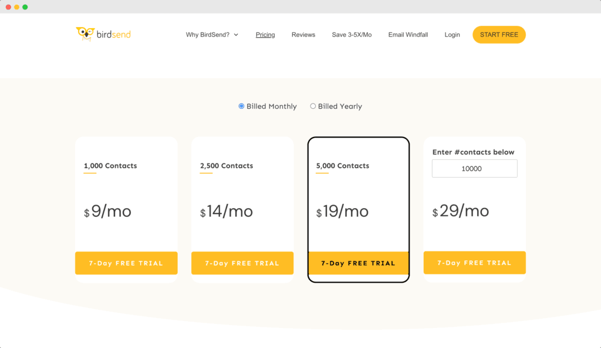601x348 pixels.
Task: Go to the Reviews page
Action: [303, 35]
